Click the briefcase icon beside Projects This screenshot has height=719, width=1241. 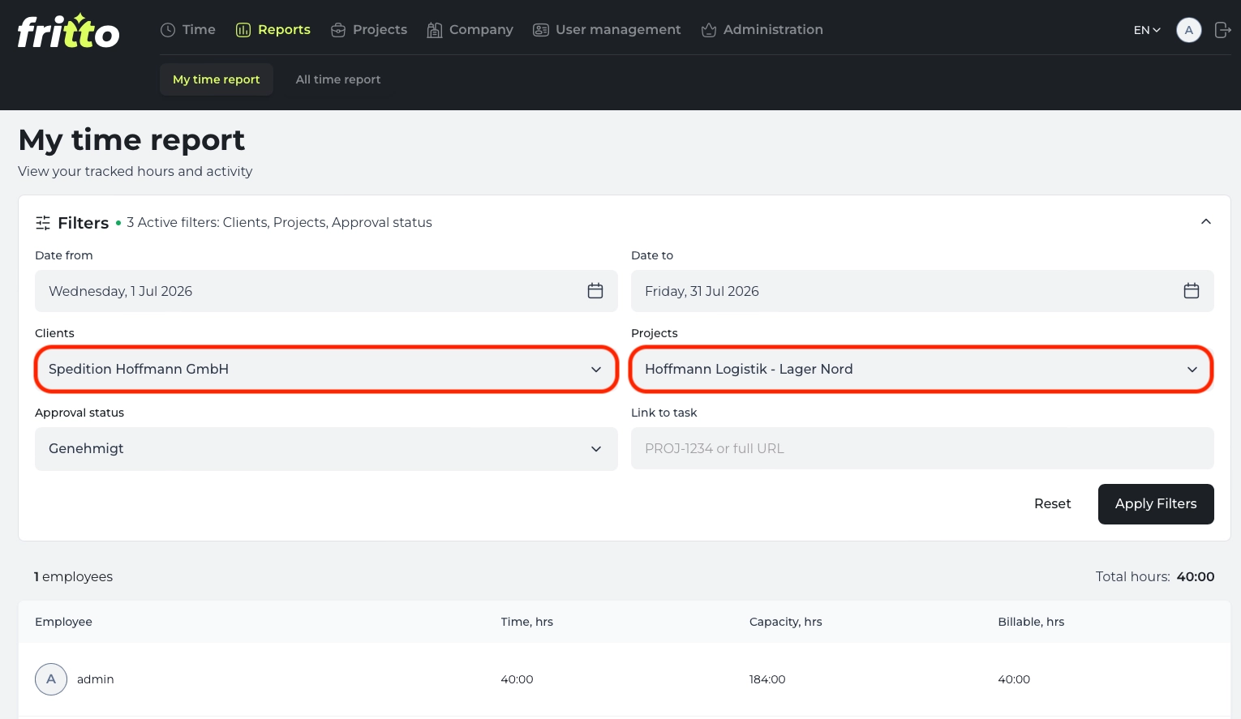pos(338,30)
